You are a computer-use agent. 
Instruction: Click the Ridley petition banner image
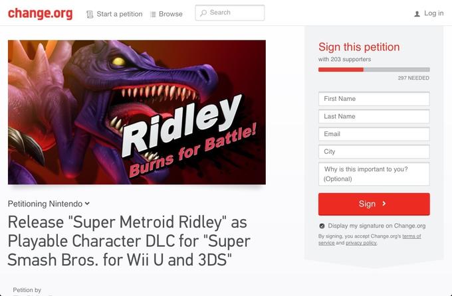coord(137,112)
